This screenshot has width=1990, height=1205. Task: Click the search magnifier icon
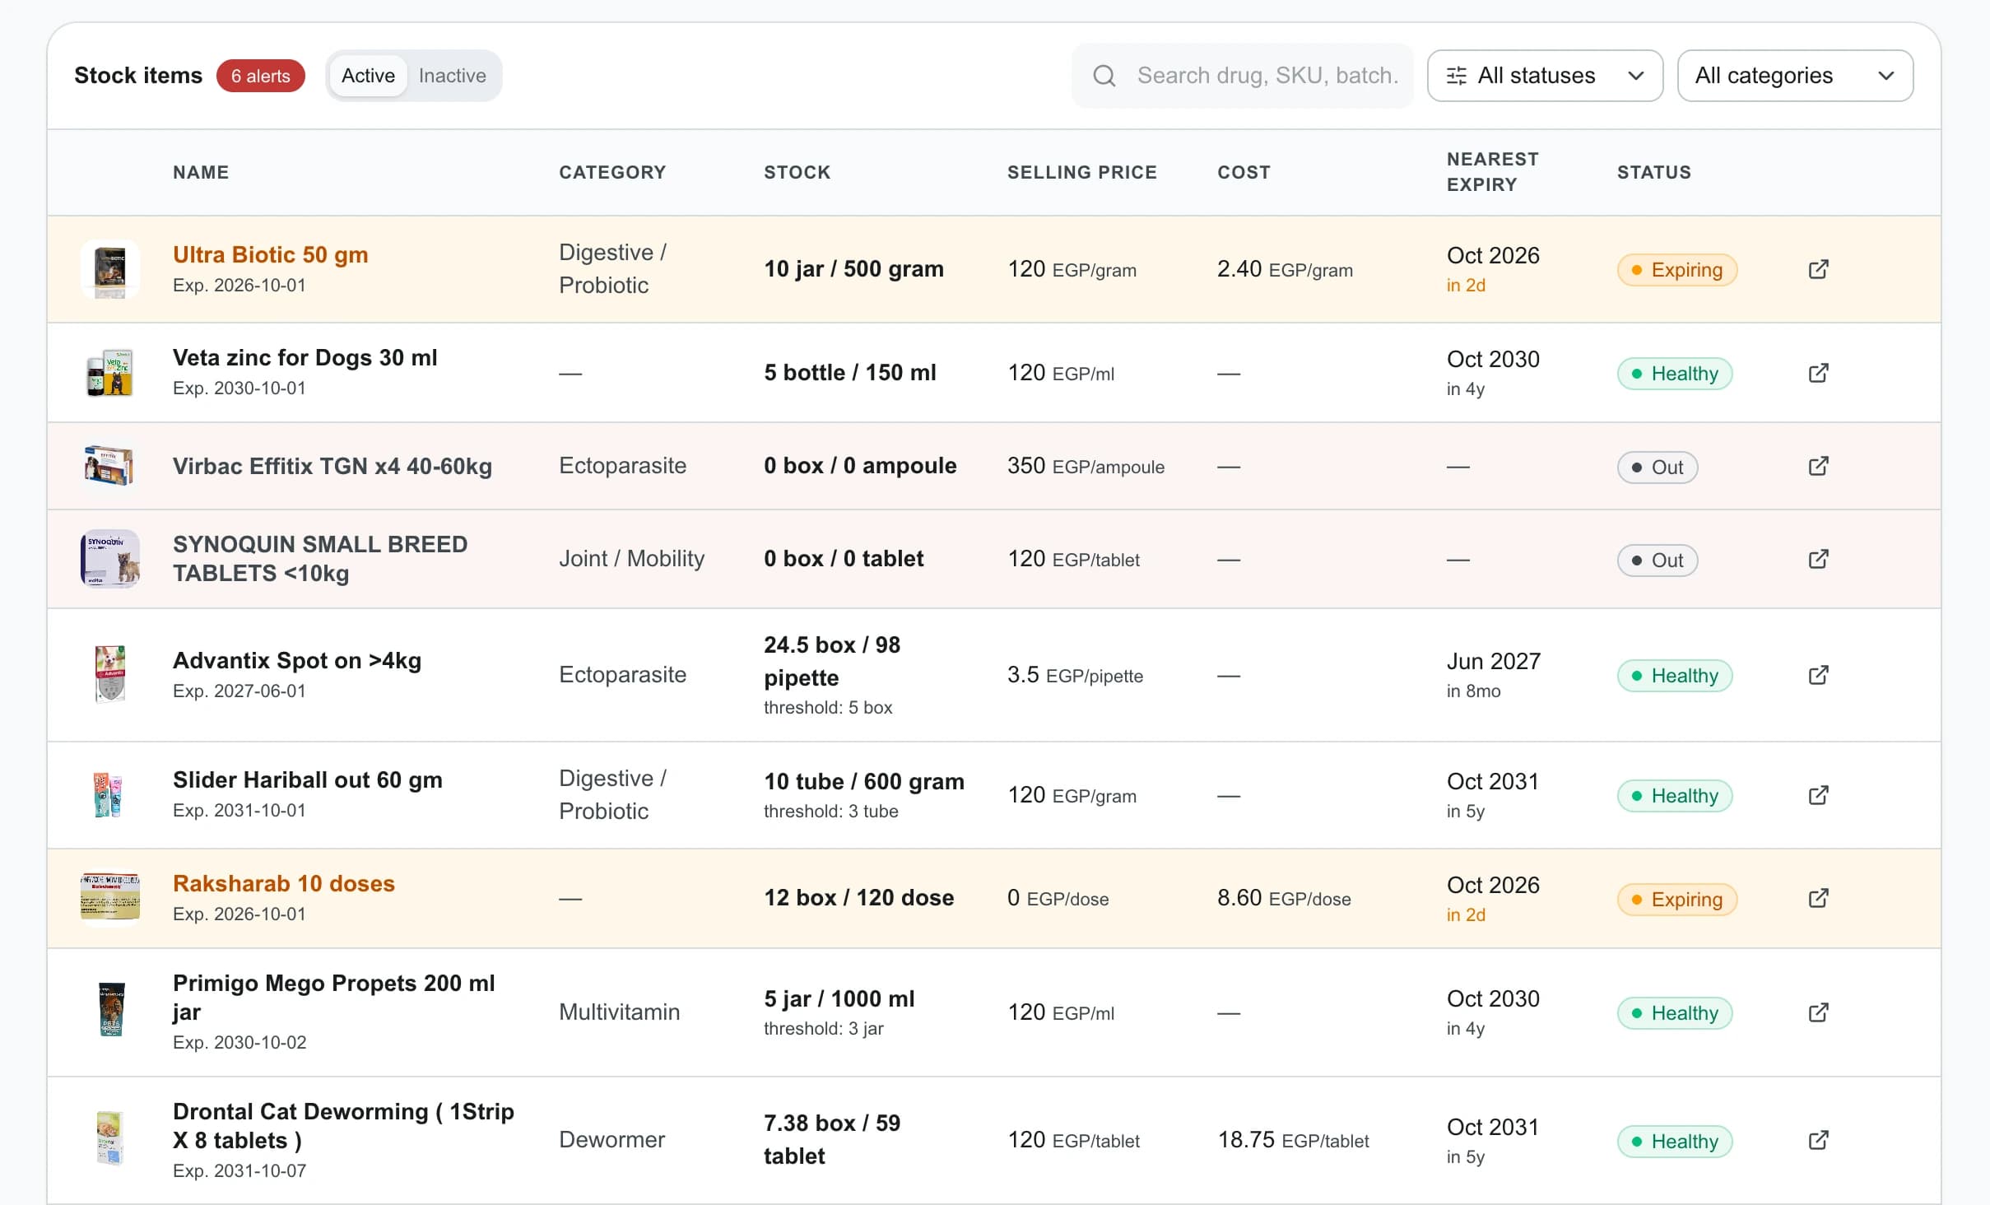tap(1104, 76)
